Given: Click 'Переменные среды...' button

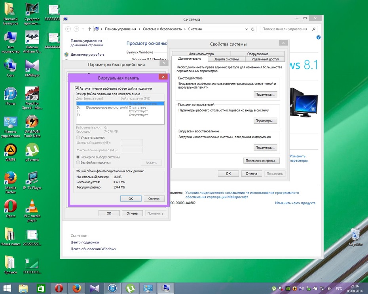Looking at the screenshot, I should pyautogui.click(x=262, y=161).
